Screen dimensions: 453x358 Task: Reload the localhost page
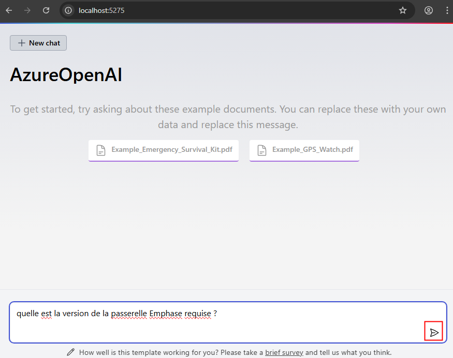point(46,10)
